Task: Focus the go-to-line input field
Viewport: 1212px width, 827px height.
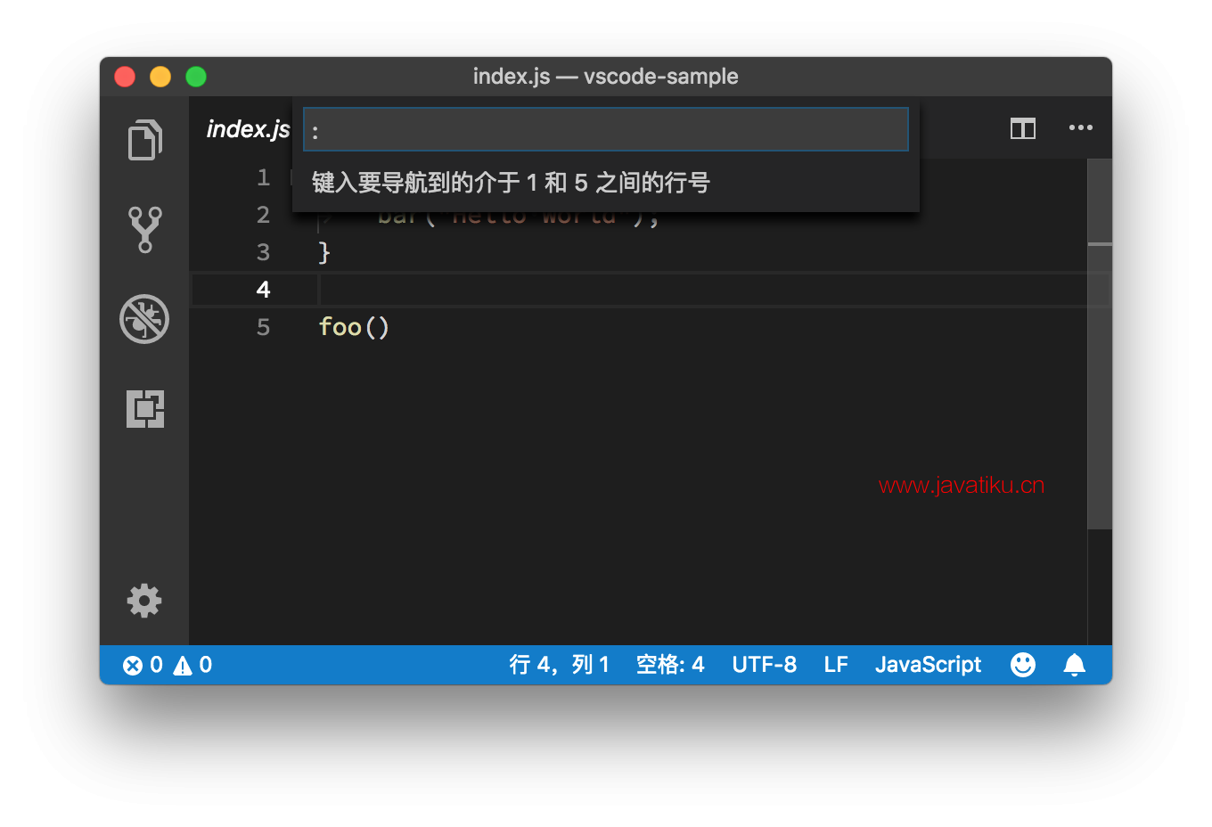Action: pyautogui.click(x=606, y=130)
